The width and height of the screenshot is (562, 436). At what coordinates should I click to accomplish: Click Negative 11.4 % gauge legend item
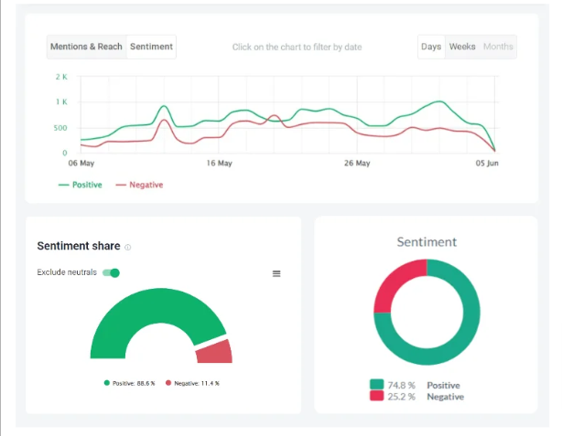[x=192, y=383]
